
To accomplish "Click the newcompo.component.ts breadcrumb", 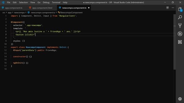I will click(43, 13).
